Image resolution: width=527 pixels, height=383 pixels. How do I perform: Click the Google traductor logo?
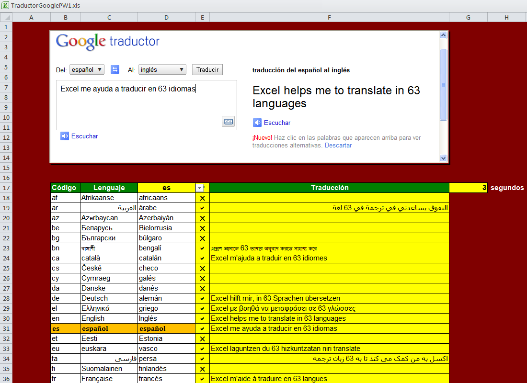pos(107,42)
